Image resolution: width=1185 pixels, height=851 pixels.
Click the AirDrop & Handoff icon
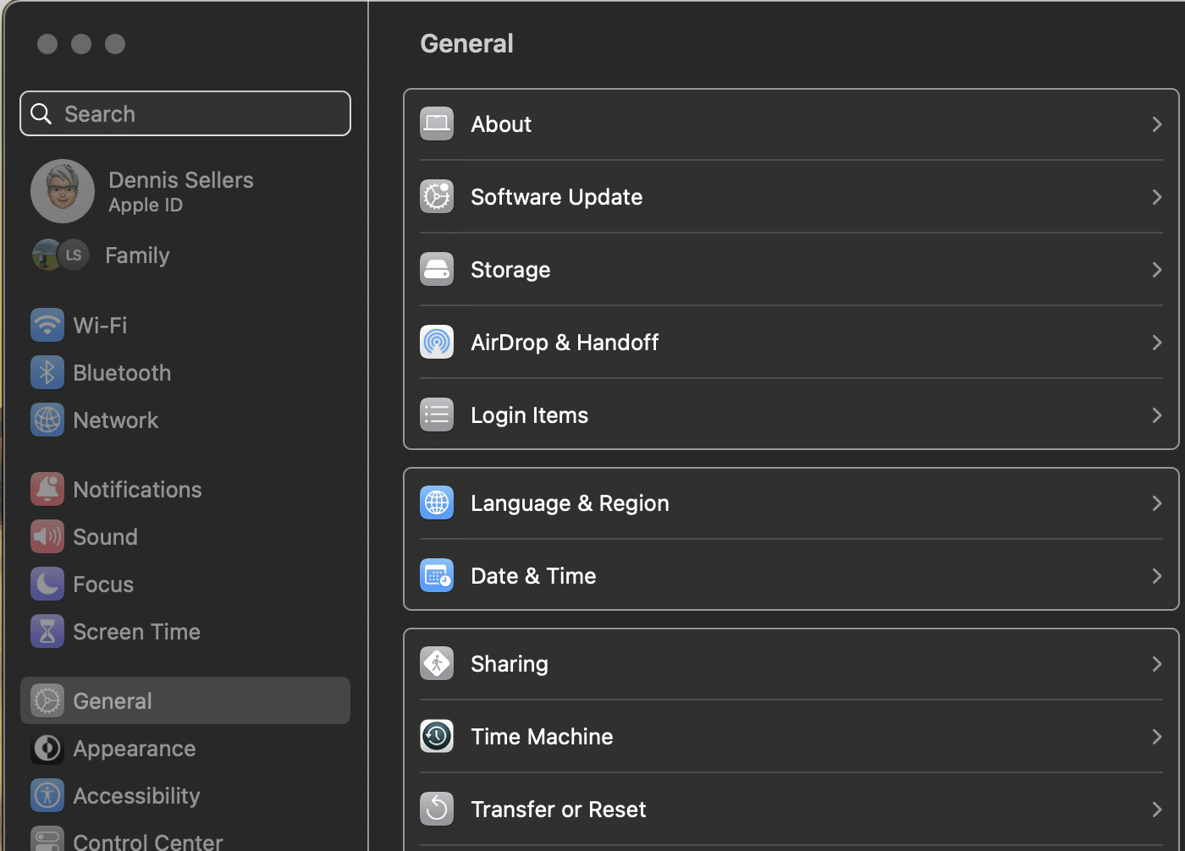[437, 343]
